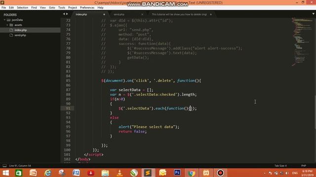Select the jsonData root folder
The width and height of the screenshot is (316, 177).
[17, 20]
